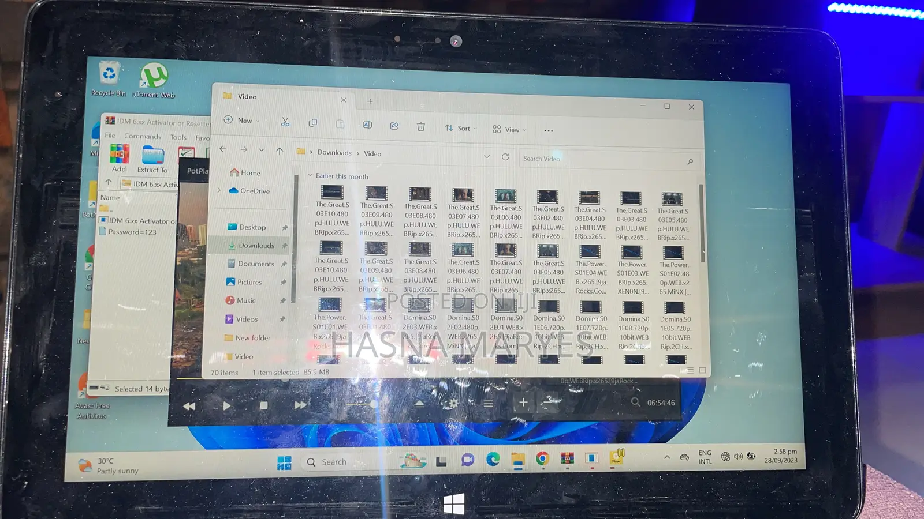Select the Domina.S01E08.720p video file
The width and height of the screenshot is (924, 519).
coord(634,325)
